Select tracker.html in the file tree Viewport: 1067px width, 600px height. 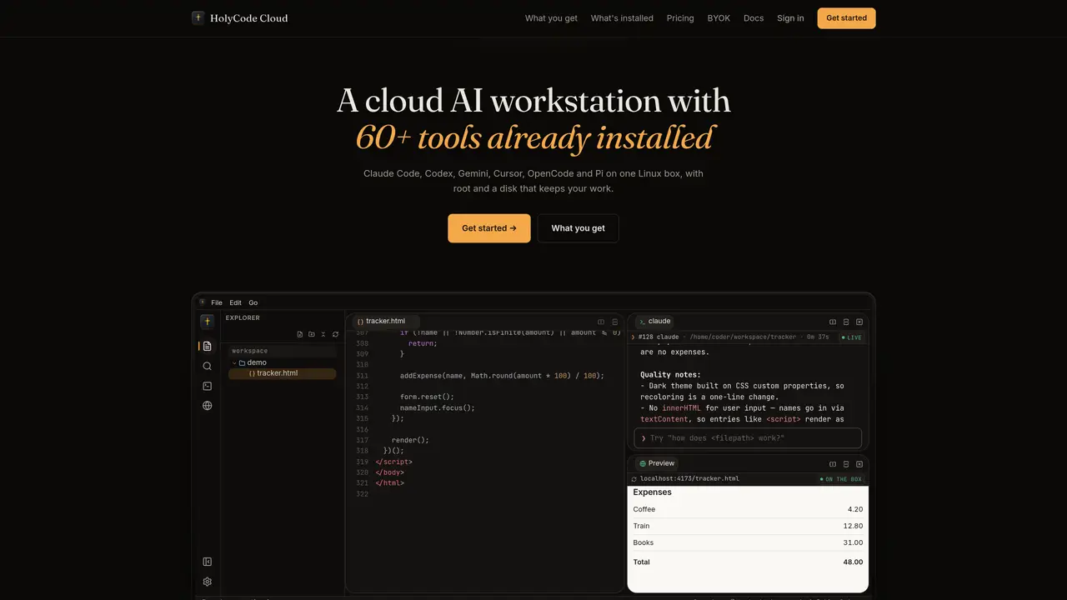coord(282,373)
